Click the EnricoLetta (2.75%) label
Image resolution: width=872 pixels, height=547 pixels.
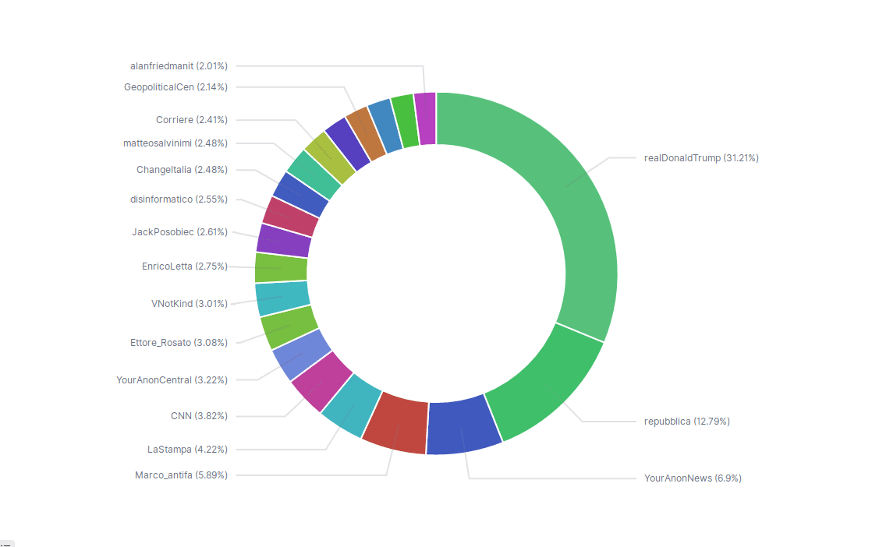click(x=184, y=266)
